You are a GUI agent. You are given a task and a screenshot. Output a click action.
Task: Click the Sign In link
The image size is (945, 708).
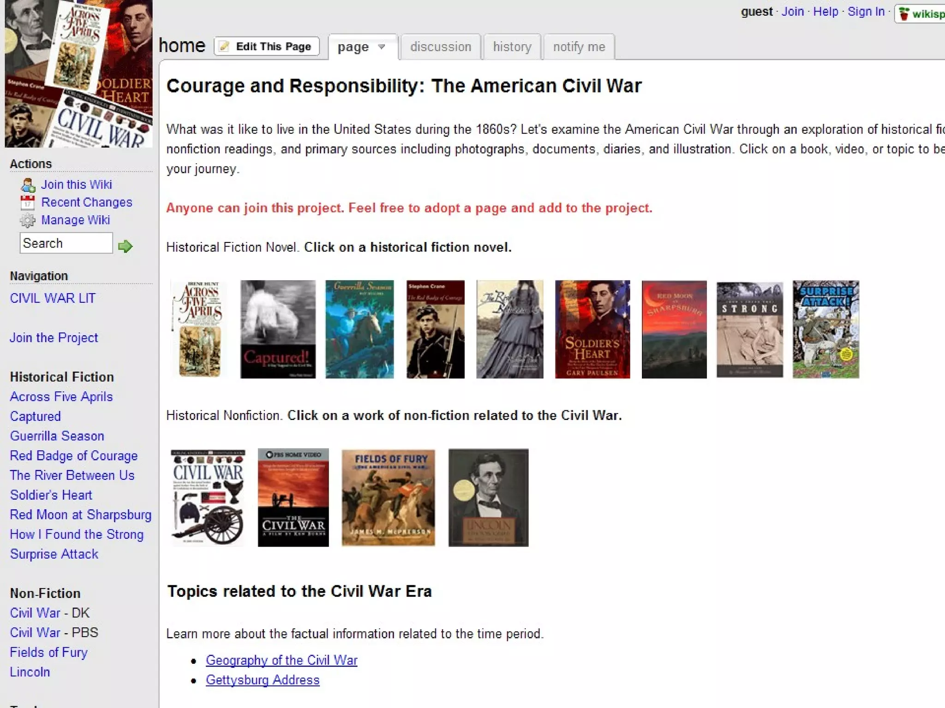coord(866,12)
